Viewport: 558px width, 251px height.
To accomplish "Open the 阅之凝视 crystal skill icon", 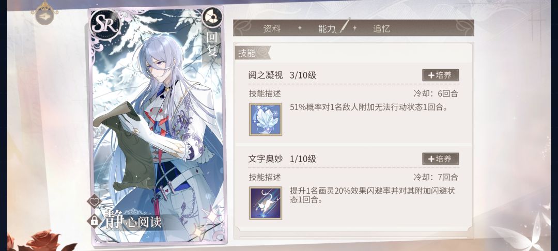I will pos(266,119).
